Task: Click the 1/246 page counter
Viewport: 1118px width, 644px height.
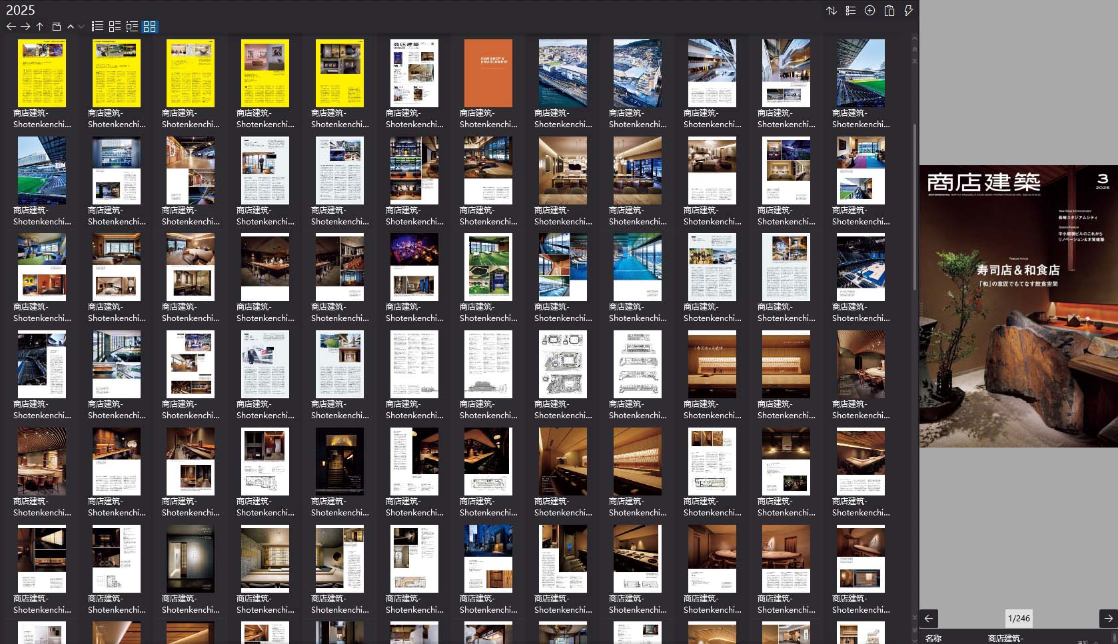Action: coord(1019,618)
